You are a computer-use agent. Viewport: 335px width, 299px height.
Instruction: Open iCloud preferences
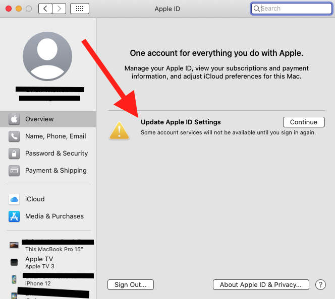tap(48, 199)
